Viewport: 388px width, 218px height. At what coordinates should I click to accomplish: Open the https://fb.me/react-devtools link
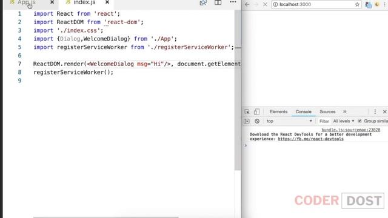[x=310, y=139]
